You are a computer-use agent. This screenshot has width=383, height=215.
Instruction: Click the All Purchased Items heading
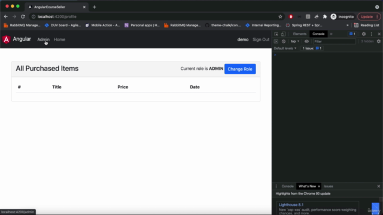(47, 69)
